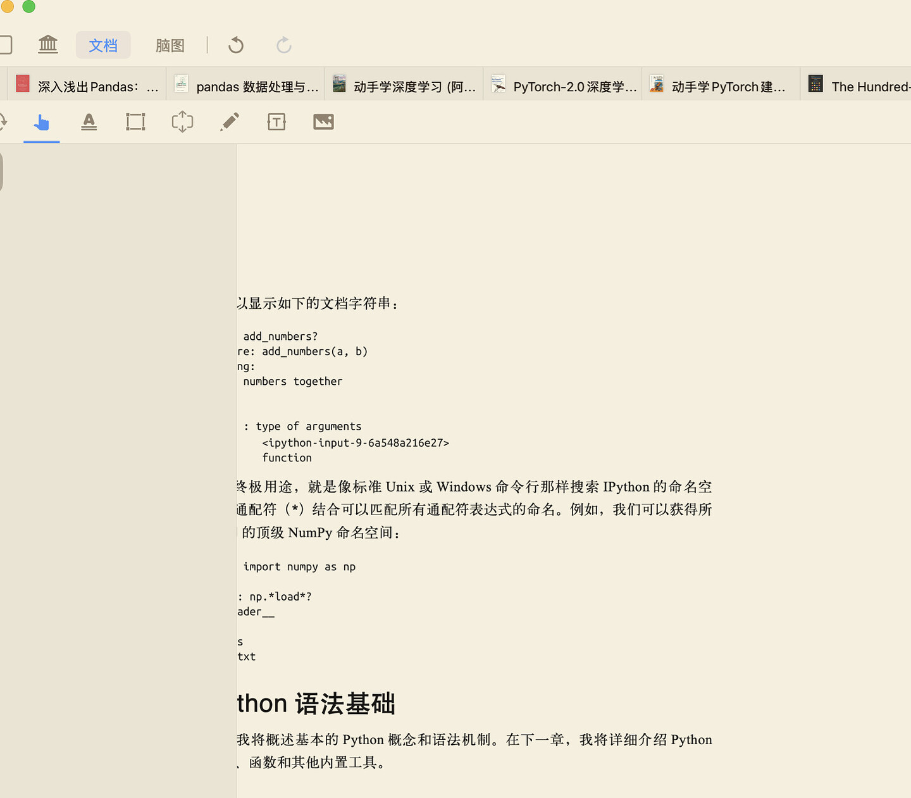This screenshot has width=911, height=798.
Task: Click the line '以显示如下的文档字符串'
Action: pyautogui.click(x=318, y=304)
